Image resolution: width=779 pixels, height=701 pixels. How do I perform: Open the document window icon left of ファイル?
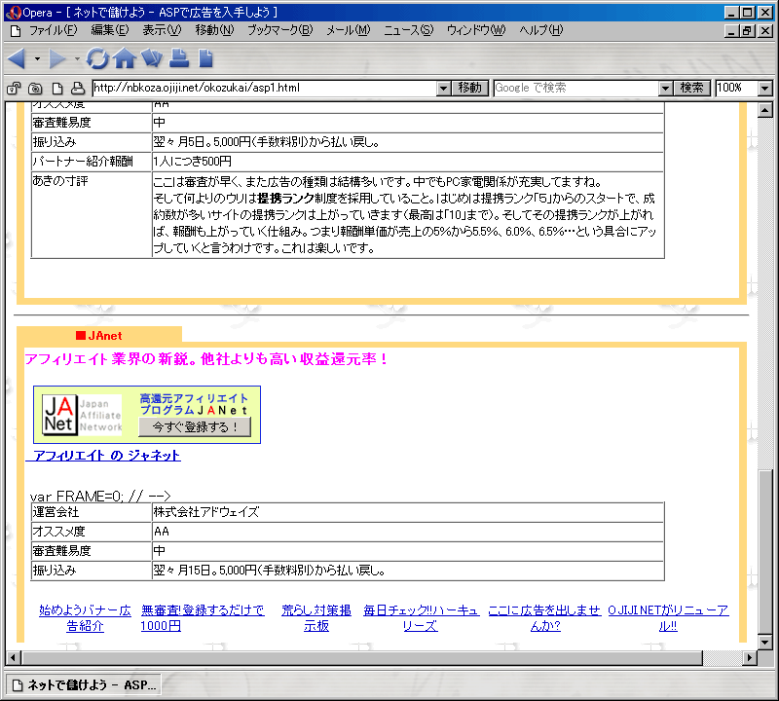click(16, 31)
